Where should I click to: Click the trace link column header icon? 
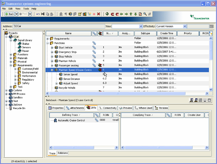point(100,33)
